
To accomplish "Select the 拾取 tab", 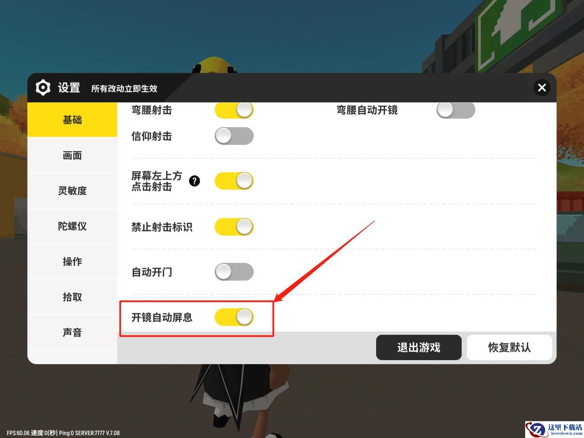I will [72, 297].
